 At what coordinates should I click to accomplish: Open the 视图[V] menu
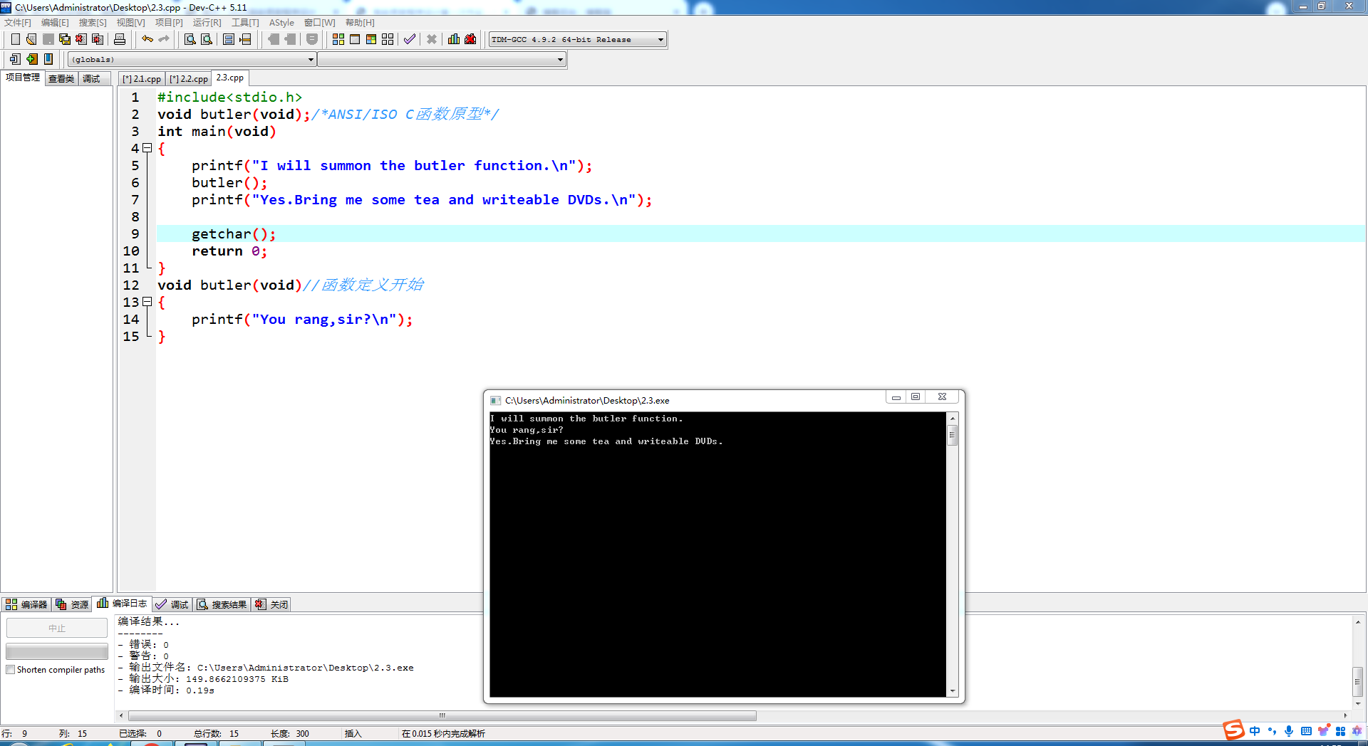pyautogui.click(x=130, y=23)
